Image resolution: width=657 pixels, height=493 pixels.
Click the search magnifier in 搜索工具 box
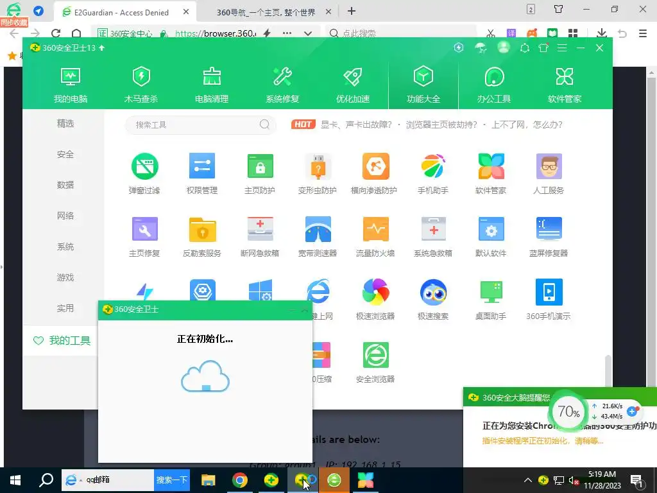tap(264, 125)
